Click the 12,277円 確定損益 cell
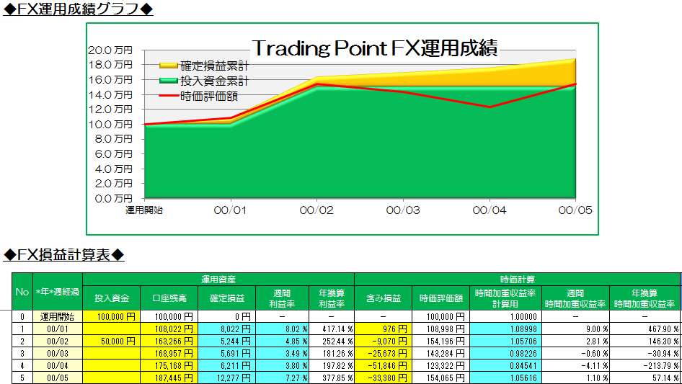682x384 pixels. pos(226,378)
